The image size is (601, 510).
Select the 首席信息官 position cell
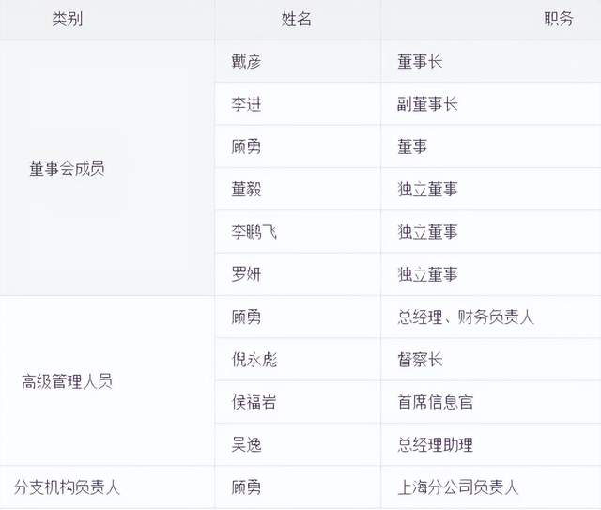coord(435,402)
